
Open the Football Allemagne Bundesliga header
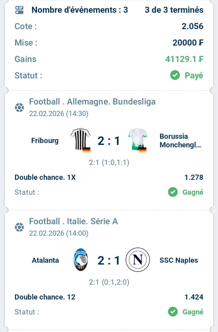click(x=92, y=101)
